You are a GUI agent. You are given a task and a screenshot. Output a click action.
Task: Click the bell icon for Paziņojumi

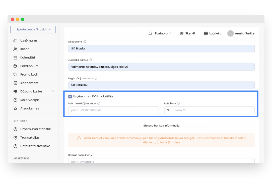coord(150,33)
